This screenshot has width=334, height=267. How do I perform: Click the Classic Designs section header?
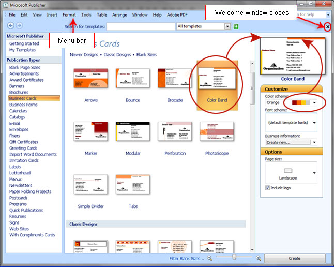[x=156, y=224]
